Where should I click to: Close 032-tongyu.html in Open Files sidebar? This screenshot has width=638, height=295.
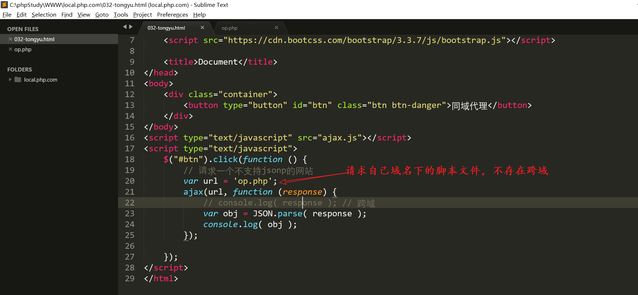point(10,39)
